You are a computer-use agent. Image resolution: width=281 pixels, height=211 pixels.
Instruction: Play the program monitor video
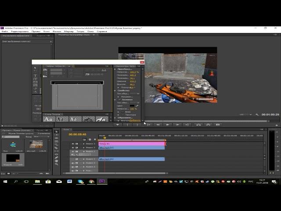point(168,125)
